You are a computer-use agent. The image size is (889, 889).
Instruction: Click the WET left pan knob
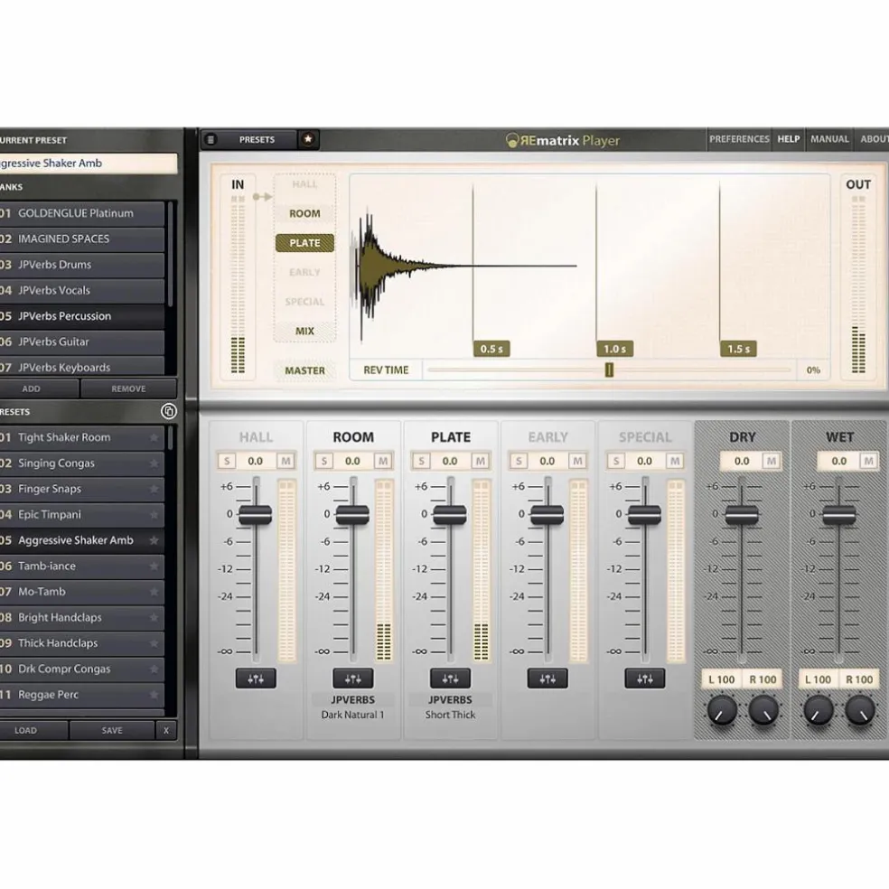(819, 711)
